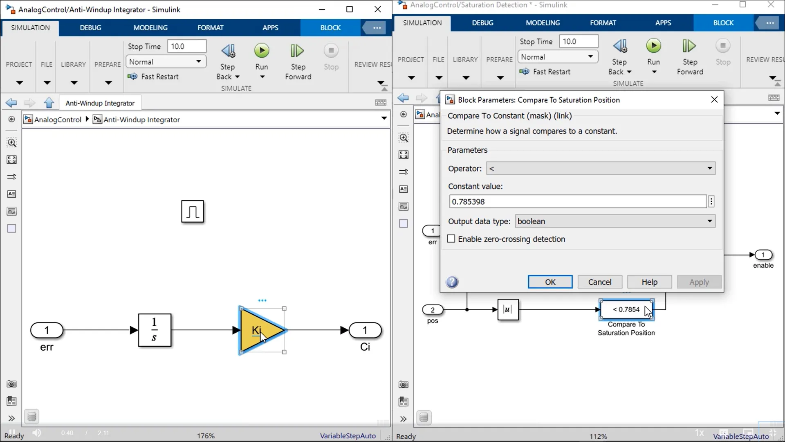Switch to MODELING tab in left window
This screenshot has width=785, height=442.
click(x=150, y=28)
